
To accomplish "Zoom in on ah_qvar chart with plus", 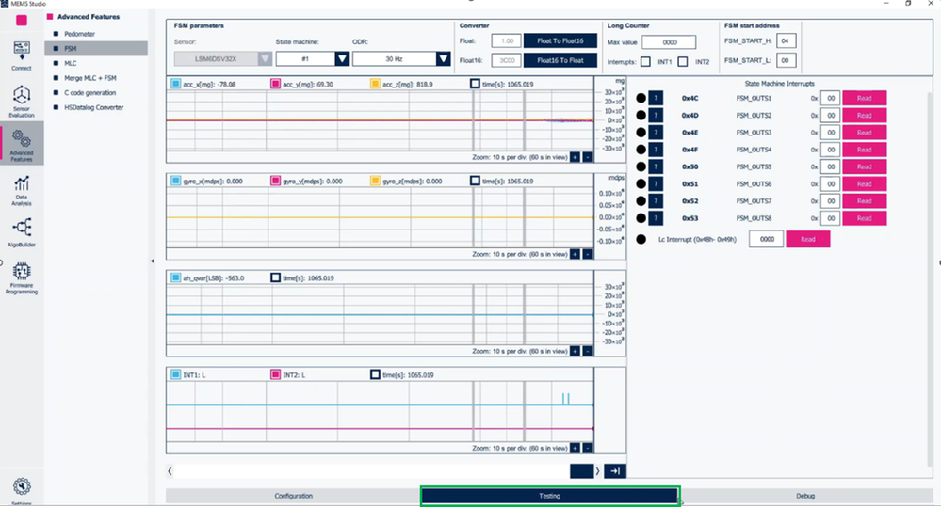I will (x=575, y=351).
